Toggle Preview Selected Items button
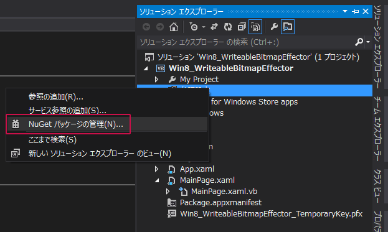The image size is (388, 232). coord(288,27)
